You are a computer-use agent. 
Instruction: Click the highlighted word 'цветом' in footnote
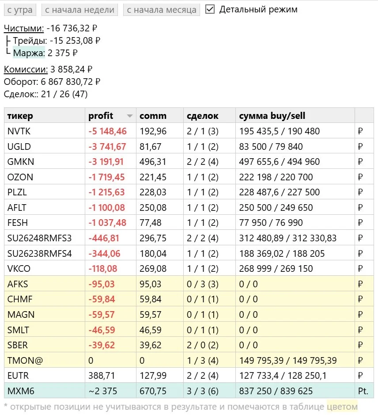click(342, 406)
